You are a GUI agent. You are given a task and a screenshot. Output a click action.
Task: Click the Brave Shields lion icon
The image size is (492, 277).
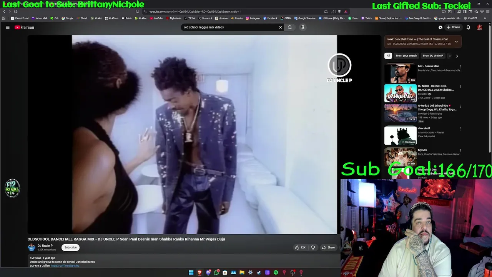pos(339,12)
